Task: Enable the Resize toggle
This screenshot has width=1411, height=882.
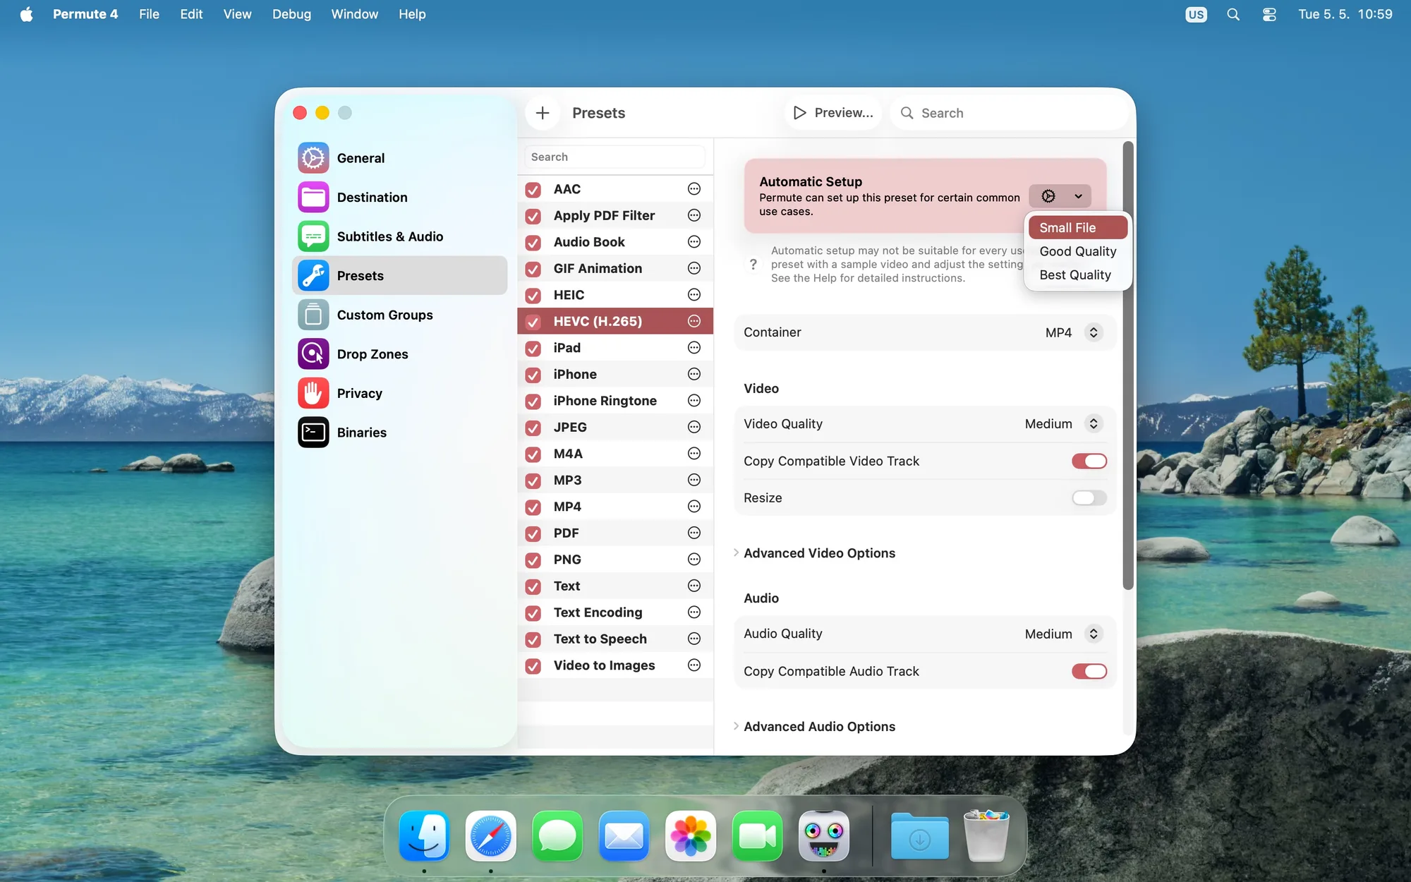Action: 1089,498
